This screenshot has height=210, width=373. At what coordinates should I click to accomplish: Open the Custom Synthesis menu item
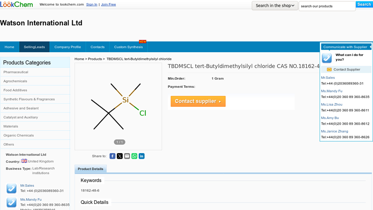(128, 47)
